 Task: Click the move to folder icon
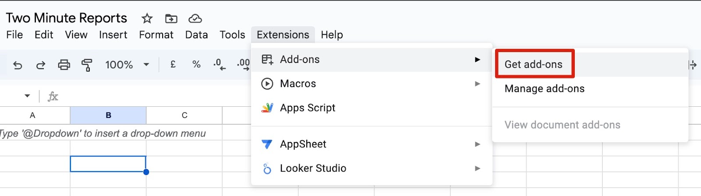171,18
